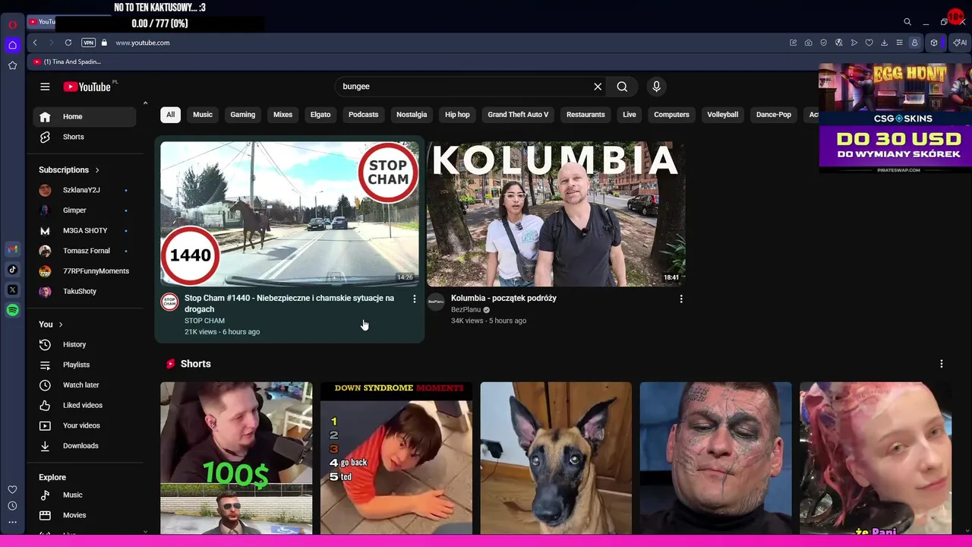This screenshot has width=972, height=547.
Task: Select the Grand Theft Auto V chip
Action: [518, 115]
